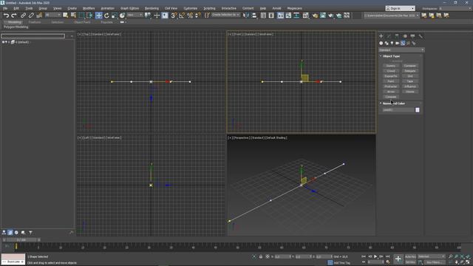Open the Rendering menu

[x=152, y=8]
